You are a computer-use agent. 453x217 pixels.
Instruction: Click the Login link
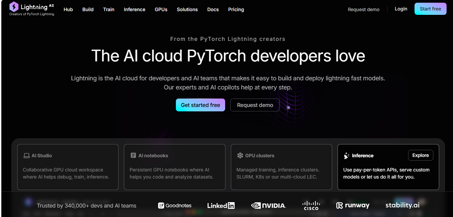[401, 9]
